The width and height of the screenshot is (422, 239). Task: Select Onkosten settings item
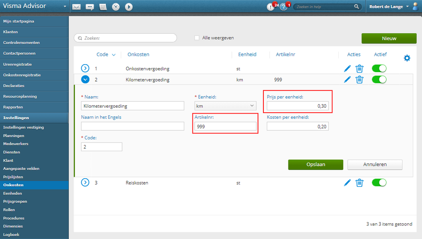pyautogui.click(x=34, y=185)
